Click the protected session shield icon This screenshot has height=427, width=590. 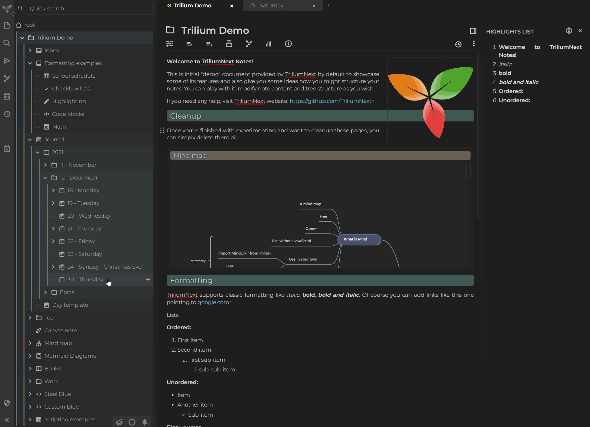coord(7,403)
